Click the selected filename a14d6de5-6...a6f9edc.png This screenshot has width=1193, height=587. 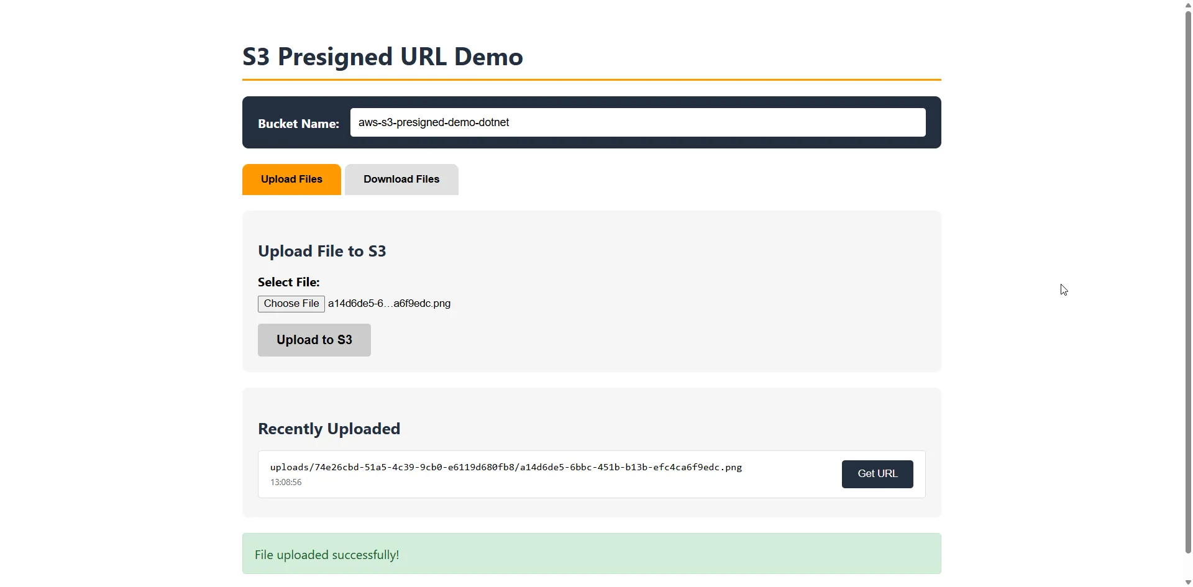[389, 303]
